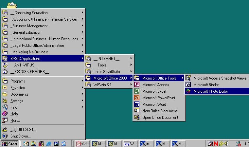Screen dimensions: 249x147
Task: Open Help from the Start menu
Action: pyautogui.click(x=43, y=114)
